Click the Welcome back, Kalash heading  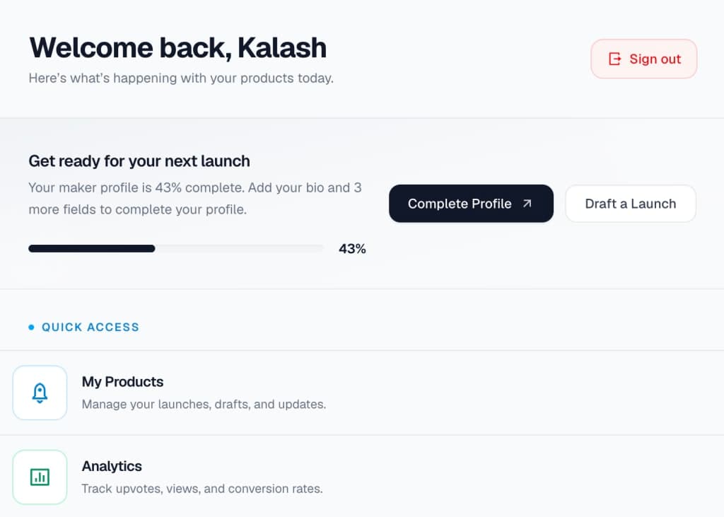click(177, 47)
